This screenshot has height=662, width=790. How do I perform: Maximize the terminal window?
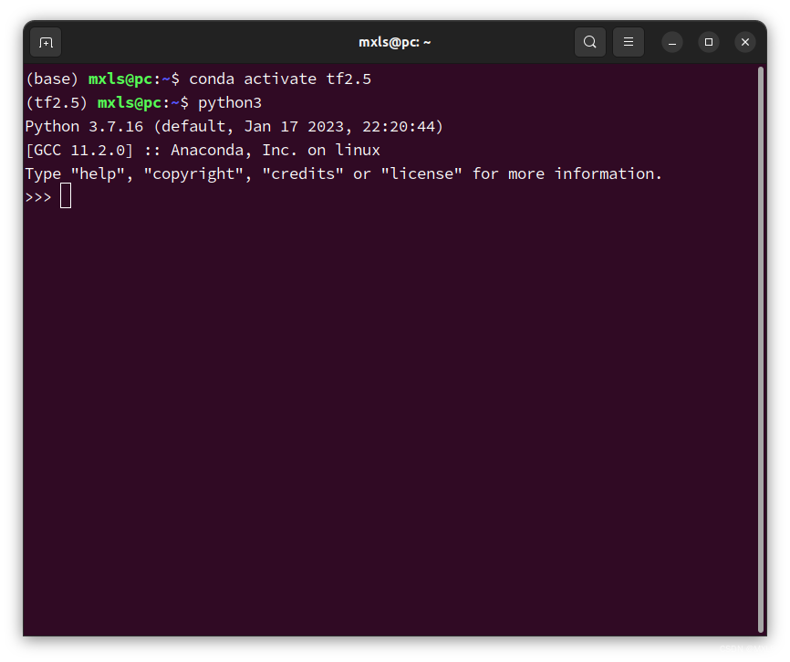[x=709, y=42]
